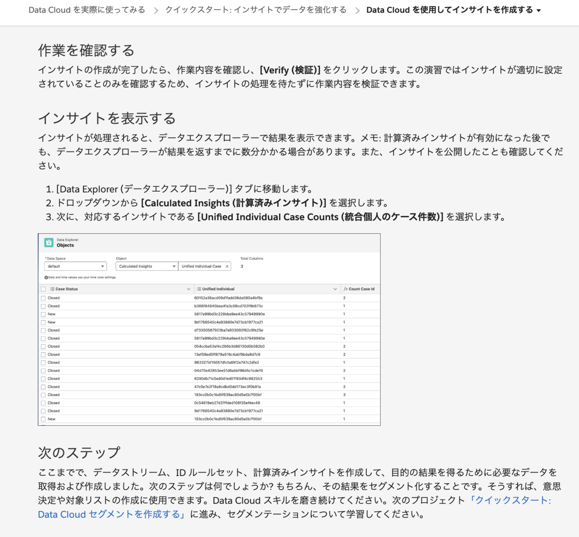Image resolution: width=579 pixels, height=537 pixels.
Task: Click the 'Objects' title in the screenshot
Action: click(65, 245)
